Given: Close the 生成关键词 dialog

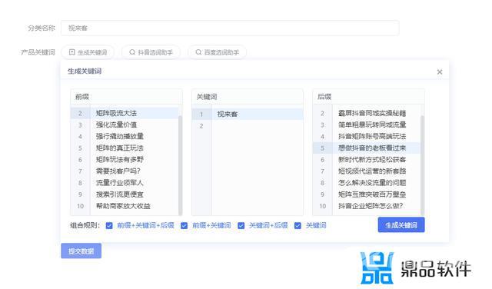Looking at the screenshot, I should (440, 71).
